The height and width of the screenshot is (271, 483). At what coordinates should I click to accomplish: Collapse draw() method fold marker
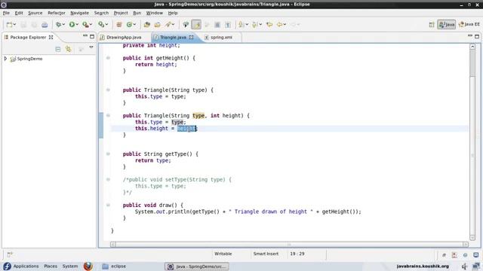[108, 205]
